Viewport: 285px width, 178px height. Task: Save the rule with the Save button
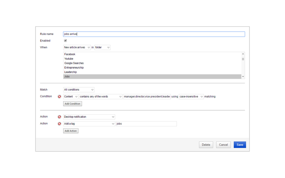239,145
